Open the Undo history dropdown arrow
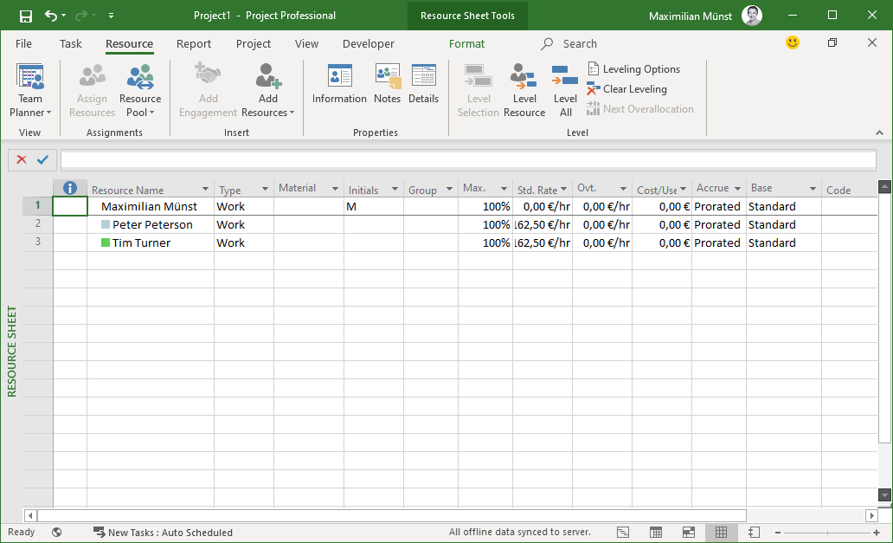This screenshot has height=543, width=893. pos(63,16)
